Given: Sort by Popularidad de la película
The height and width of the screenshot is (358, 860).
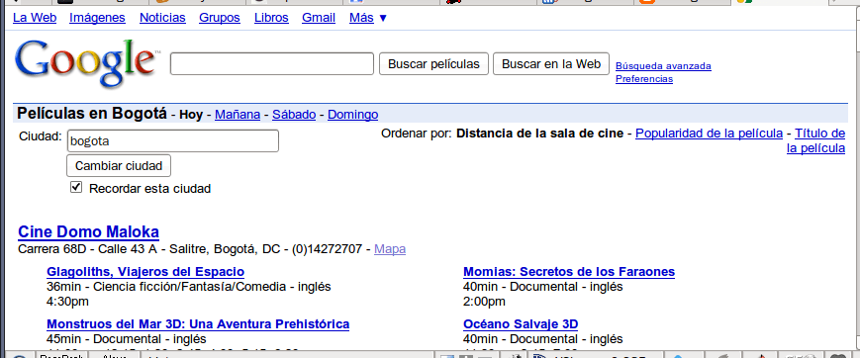Looking at the screenshot, I should (710, 134).
